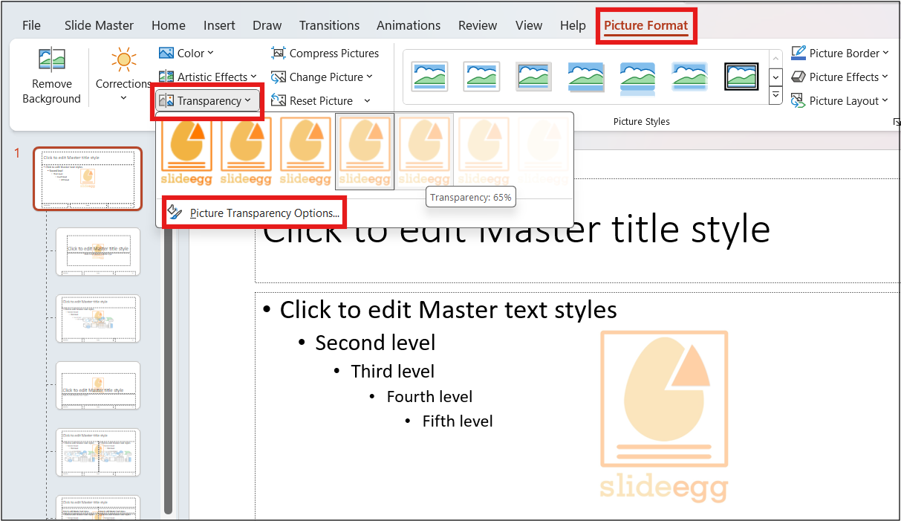Select the most transparent preset
Image resolution: width=901 pixels, height=521 pixels.
tap(543, 152)
